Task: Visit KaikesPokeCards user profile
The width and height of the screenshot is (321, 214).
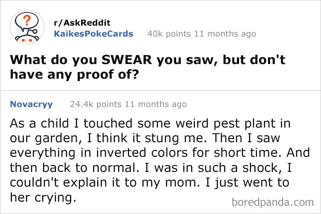Action: pyautogui.click(x=94, y=34)
